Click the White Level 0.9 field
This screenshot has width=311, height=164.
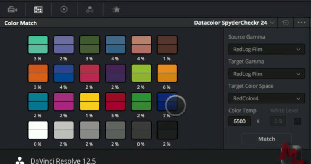[x=278, y=121]
